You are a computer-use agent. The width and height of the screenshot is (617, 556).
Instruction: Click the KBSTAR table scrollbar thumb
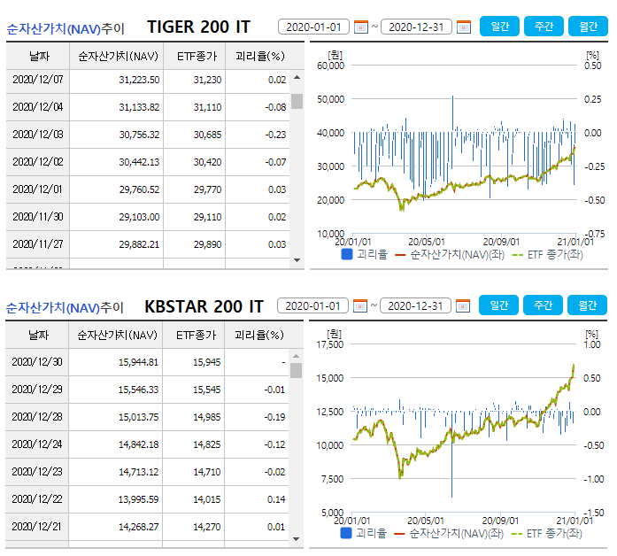(297, 370)
